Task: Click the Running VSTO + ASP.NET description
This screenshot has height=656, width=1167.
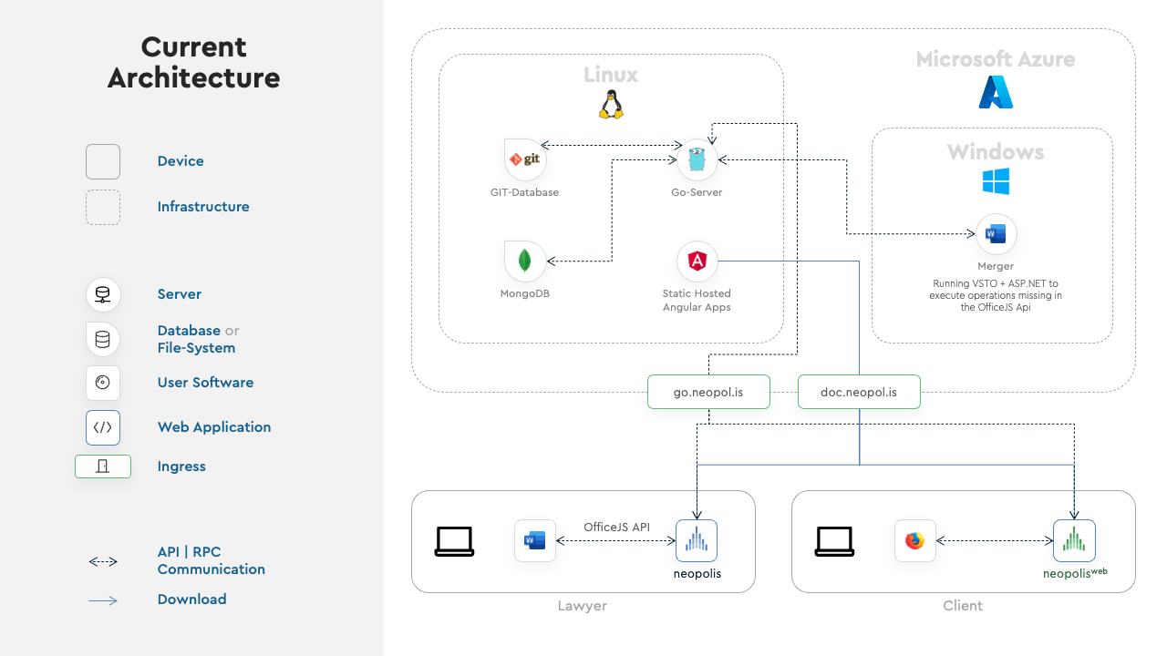Action: [x=996, y=295]
